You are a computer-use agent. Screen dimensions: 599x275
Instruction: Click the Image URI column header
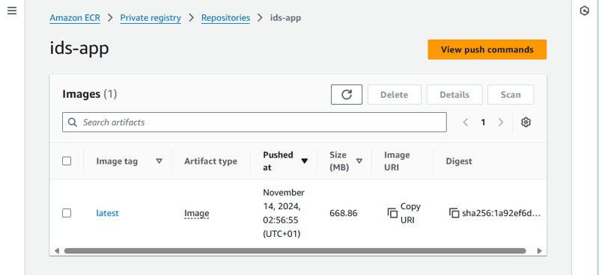click(397, 161)
